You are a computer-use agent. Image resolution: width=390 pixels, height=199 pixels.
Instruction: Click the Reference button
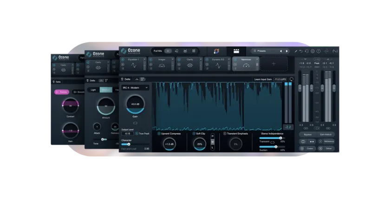[x=329, y=142]
